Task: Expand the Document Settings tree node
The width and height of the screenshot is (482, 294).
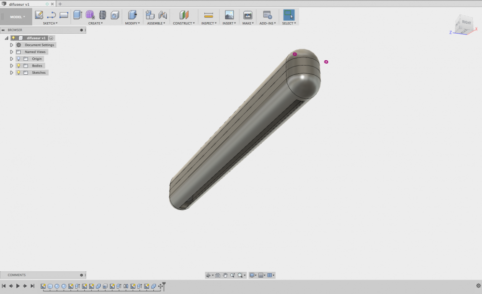Action: click(12, 45)
